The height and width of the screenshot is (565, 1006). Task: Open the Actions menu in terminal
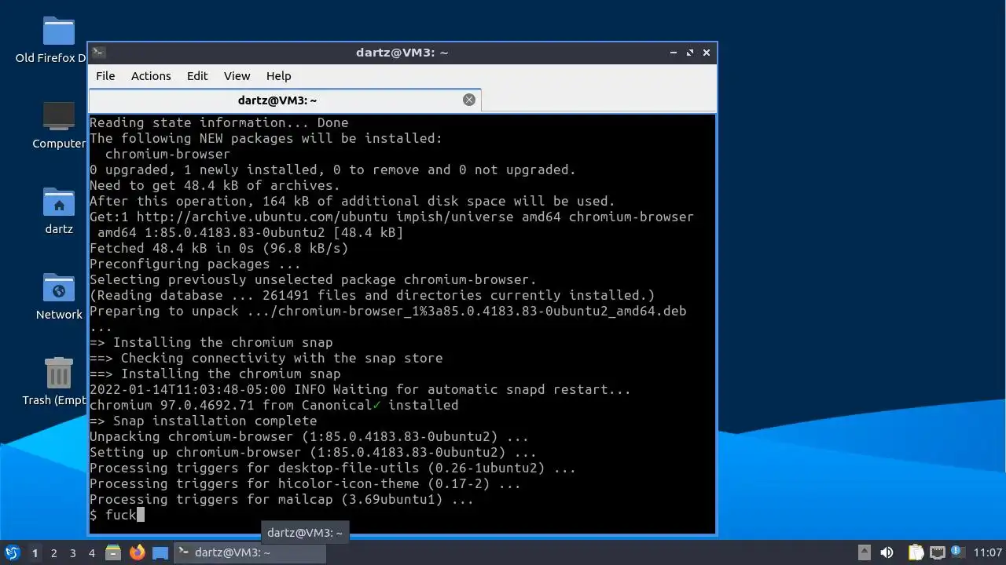point(151,76)
